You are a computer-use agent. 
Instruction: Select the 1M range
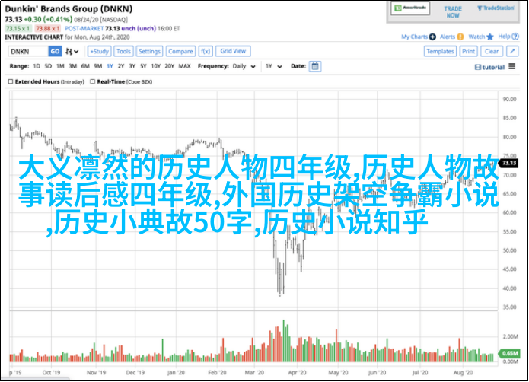pyautogui.click(x=60, y=66)
